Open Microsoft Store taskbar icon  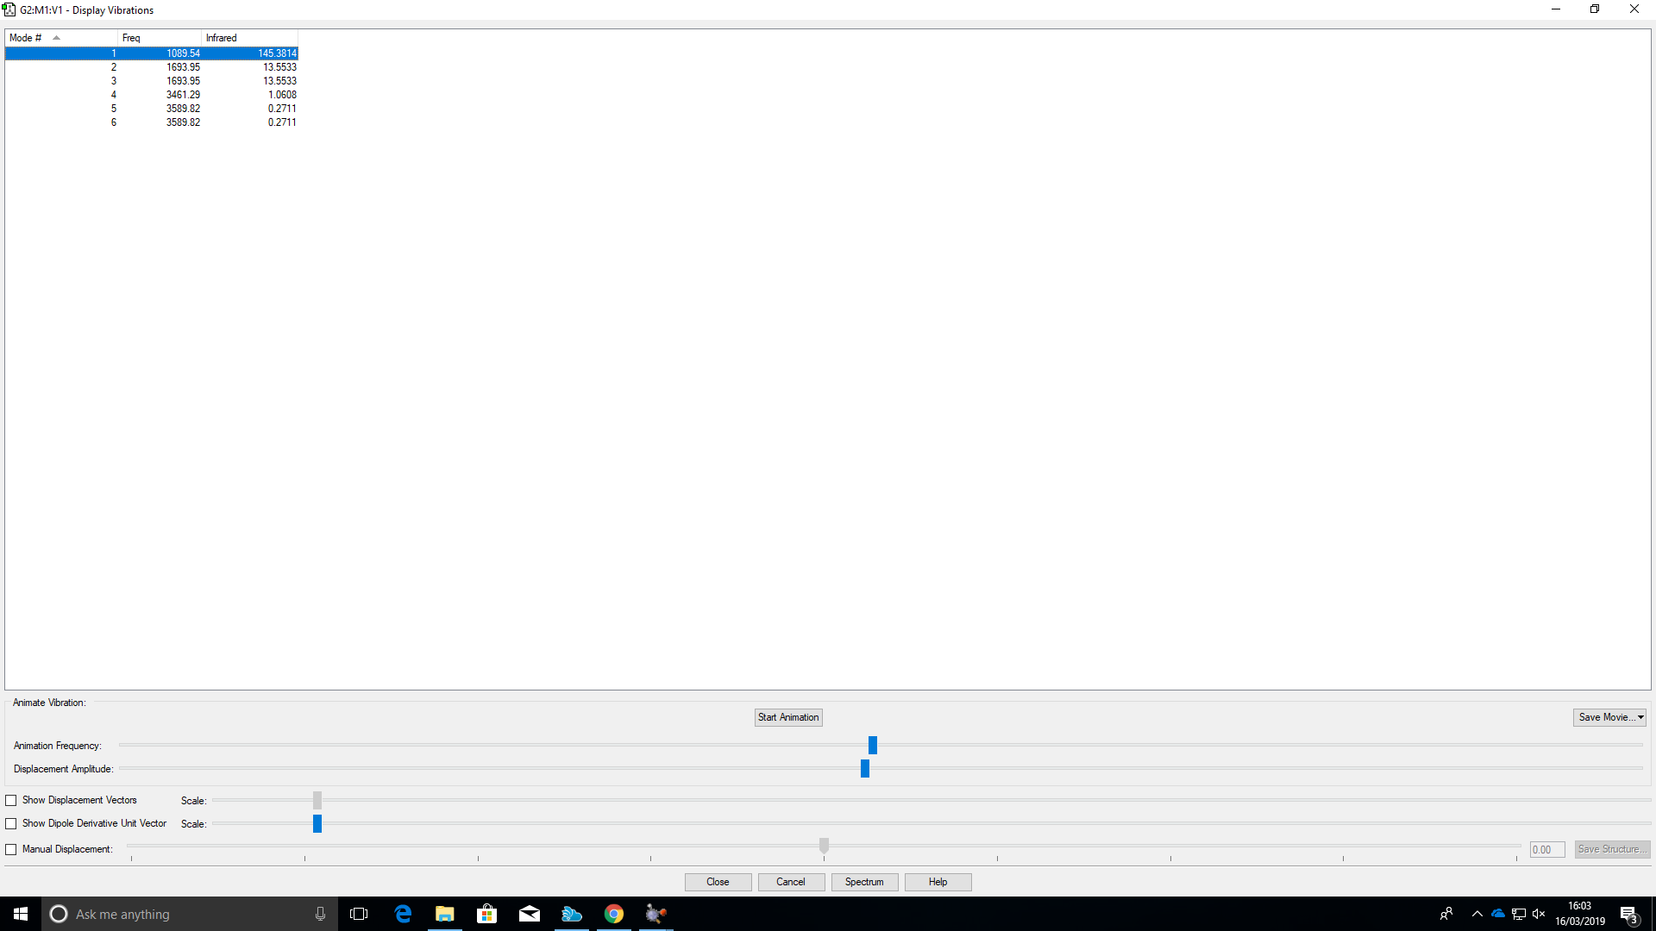coord(487,914)
